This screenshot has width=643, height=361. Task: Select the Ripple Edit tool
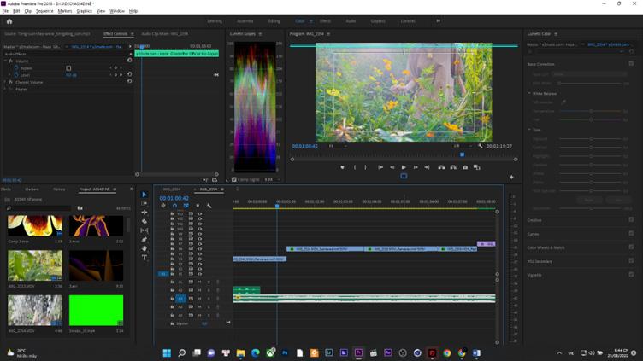coord(145,213)
